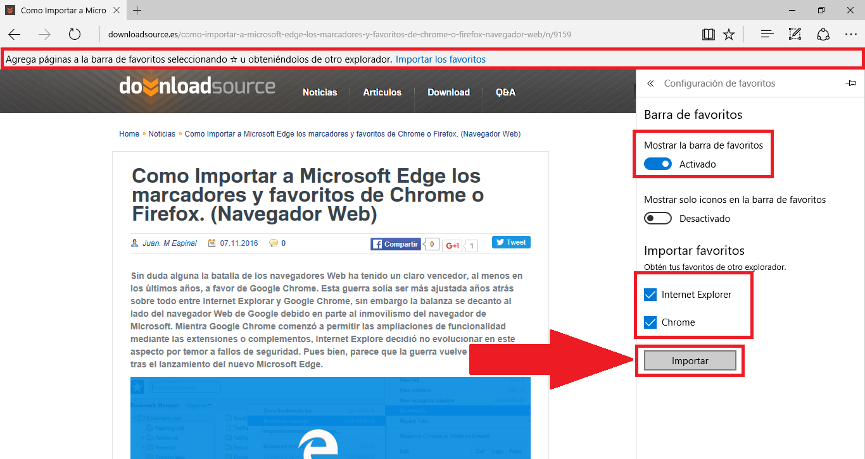Click the date 07.11.2016
The height and width of the screenshot is (459, 865).
pos(239,243)
